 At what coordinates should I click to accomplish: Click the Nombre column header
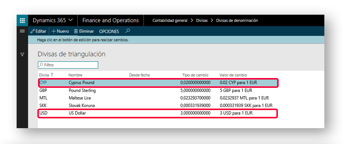[75, 75]
